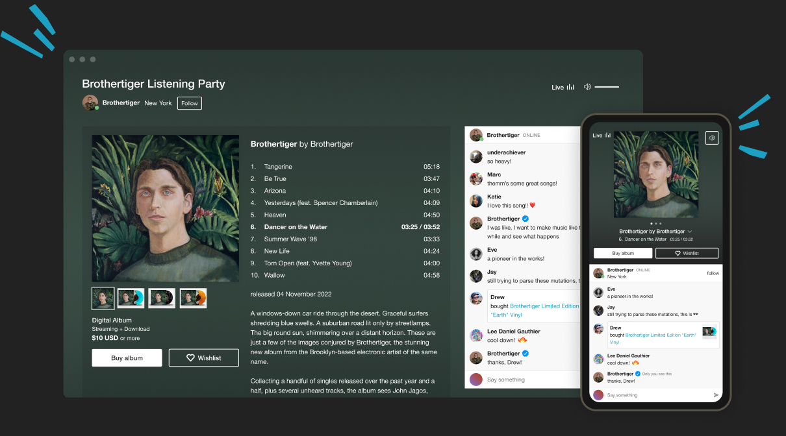Expand Drew's purchase message details
The width and height of the screenshot is (786, 436).
coord(520,297)
